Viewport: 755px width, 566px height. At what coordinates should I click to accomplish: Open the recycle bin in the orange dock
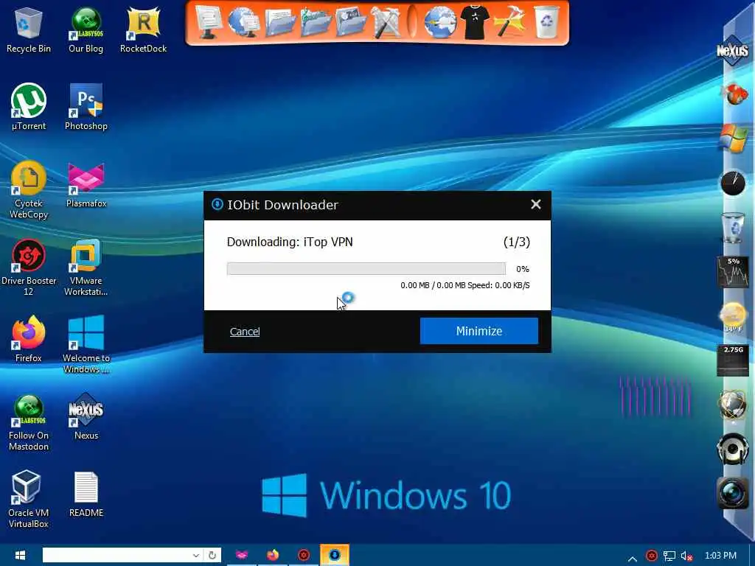(x=546, y=21)
